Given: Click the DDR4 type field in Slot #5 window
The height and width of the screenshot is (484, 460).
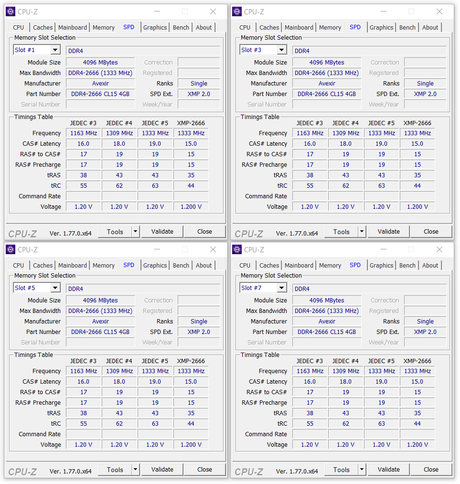Looking at the screenshot, I should (143, 289).
